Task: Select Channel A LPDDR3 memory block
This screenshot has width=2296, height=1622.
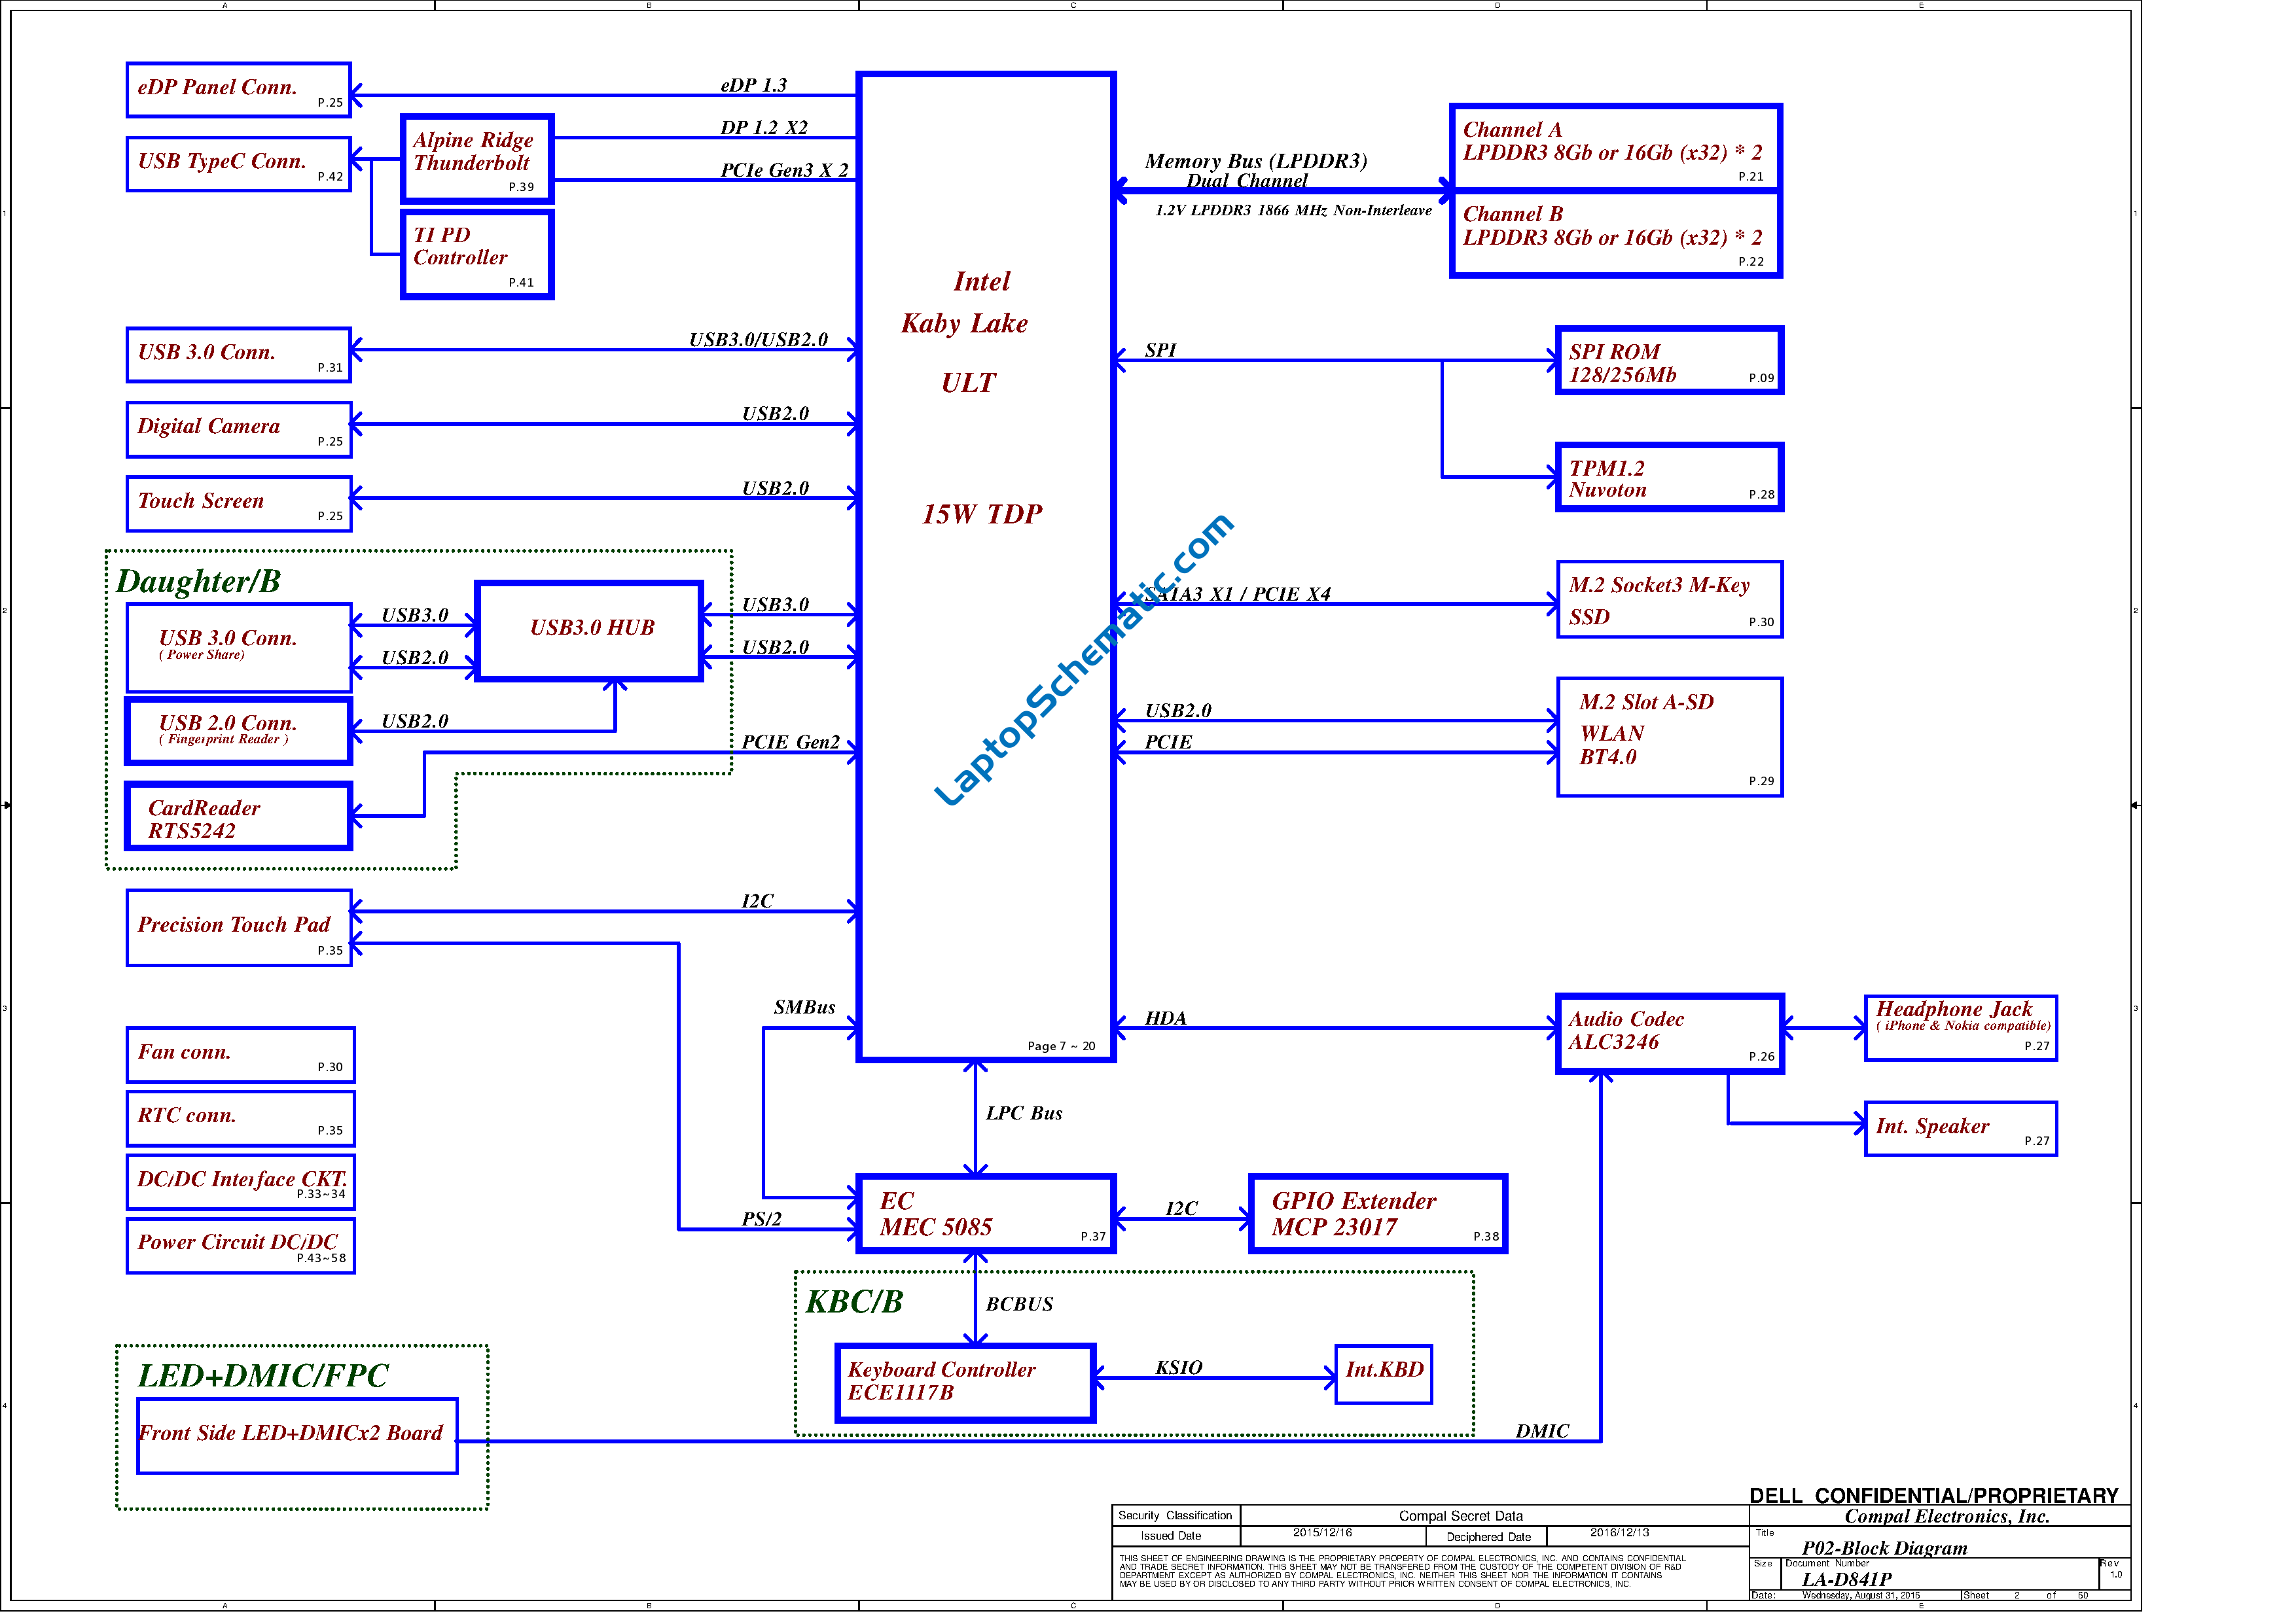Action: tap(1615, 147)
